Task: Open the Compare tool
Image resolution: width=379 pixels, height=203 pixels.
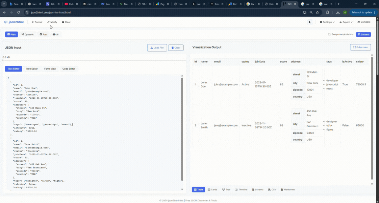Action: pos(363,22)
